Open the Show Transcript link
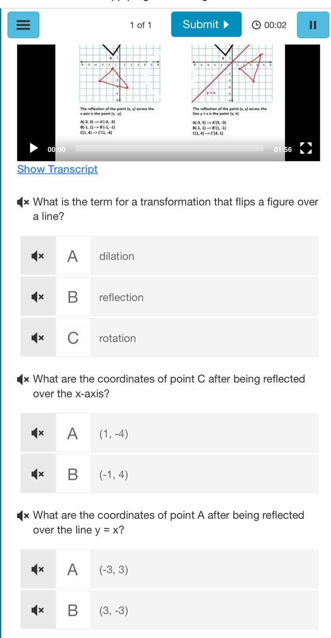Screen dimensions: 331x638 click(57, 169)
